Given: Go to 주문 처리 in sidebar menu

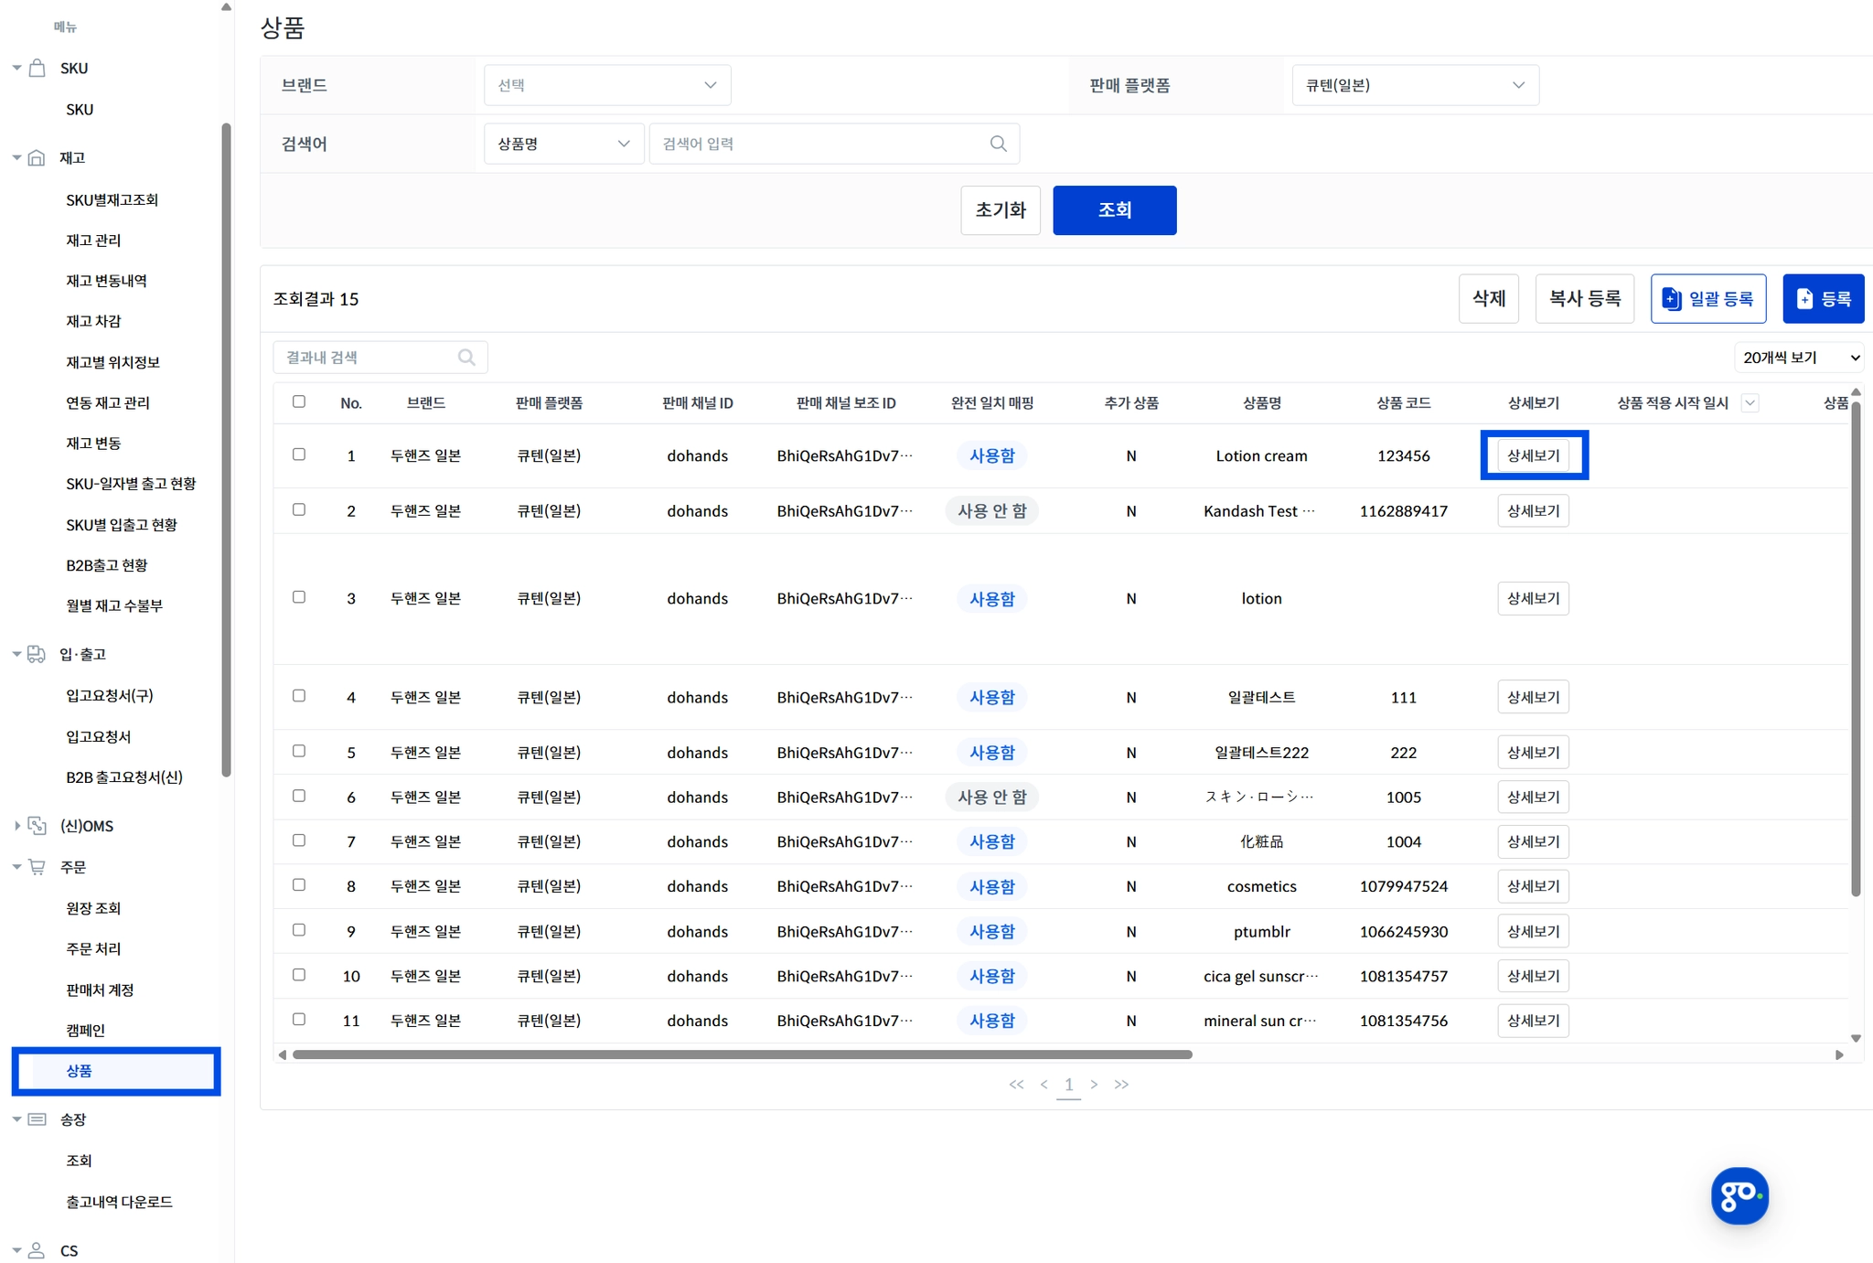Looking at the screenshot, I should (93, 948).
